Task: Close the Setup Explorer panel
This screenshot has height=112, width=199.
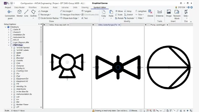Action: (41, 24)
